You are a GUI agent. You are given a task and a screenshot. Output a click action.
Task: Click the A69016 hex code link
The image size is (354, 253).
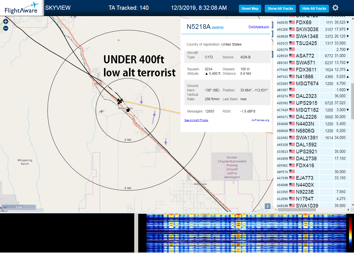tap(218, 28)
